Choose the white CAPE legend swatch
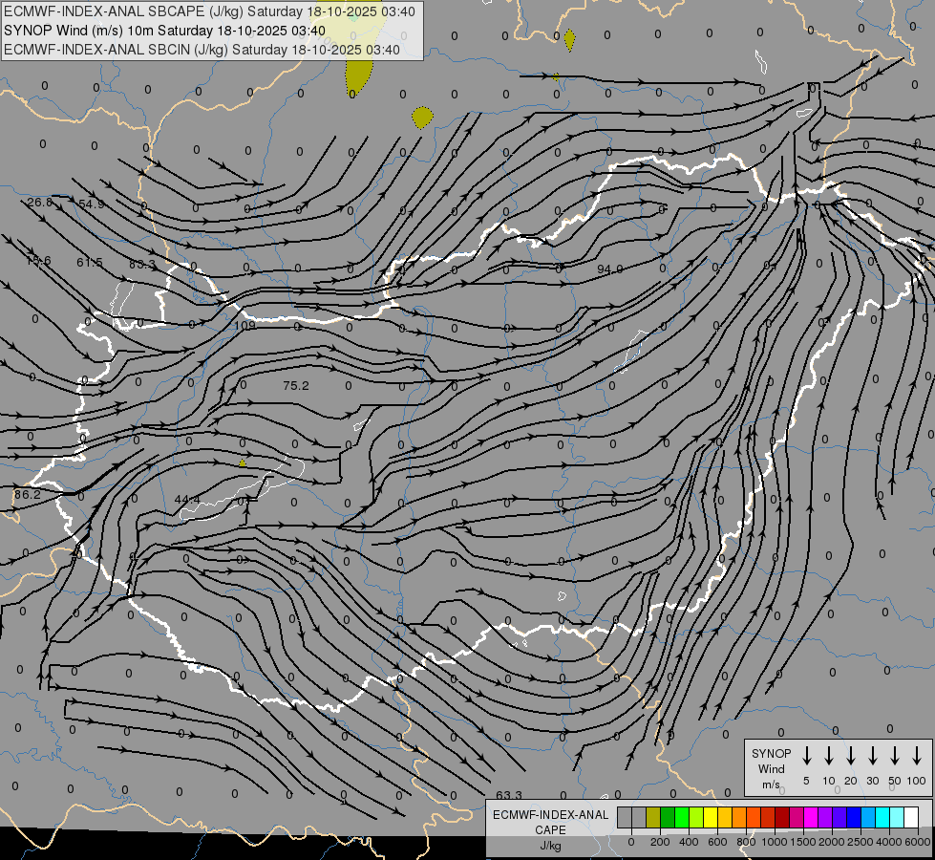 [910, 817]
